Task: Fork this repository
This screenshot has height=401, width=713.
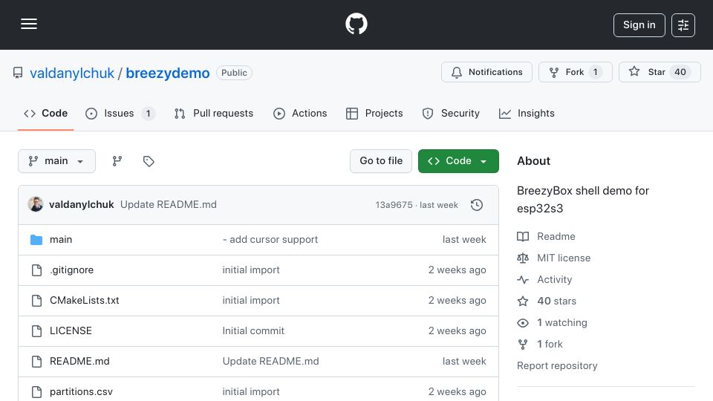Action: point(575,72)
